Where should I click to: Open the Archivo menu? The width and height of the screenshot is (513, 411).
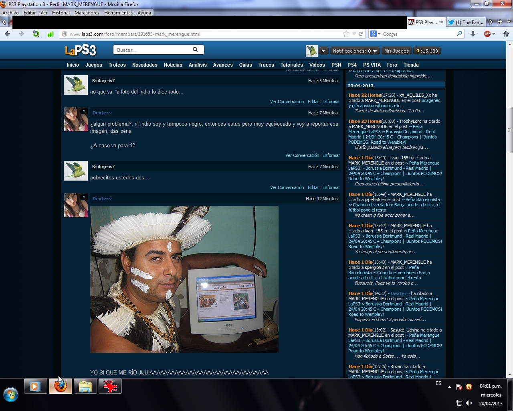[x=10, y=13]
